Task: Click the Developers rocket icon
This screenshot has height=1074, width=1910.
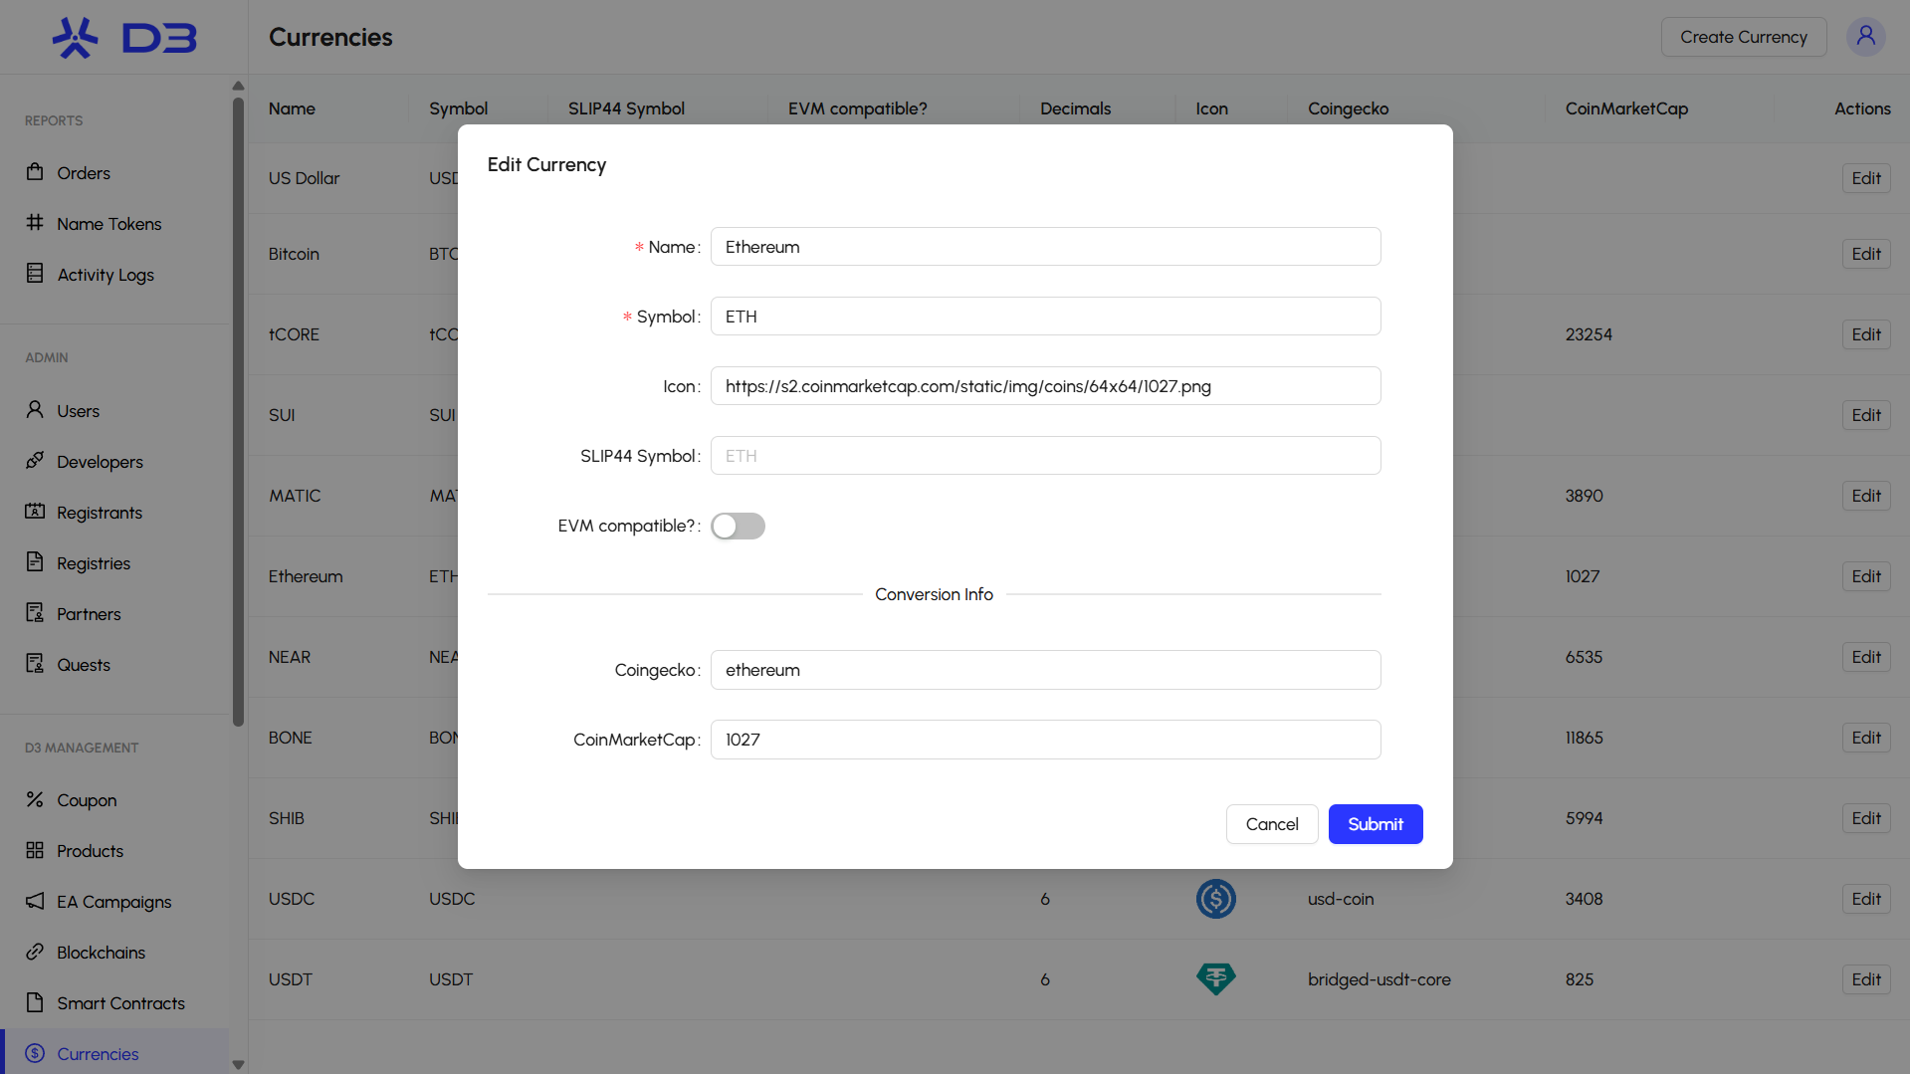Action: click(35, 460)
